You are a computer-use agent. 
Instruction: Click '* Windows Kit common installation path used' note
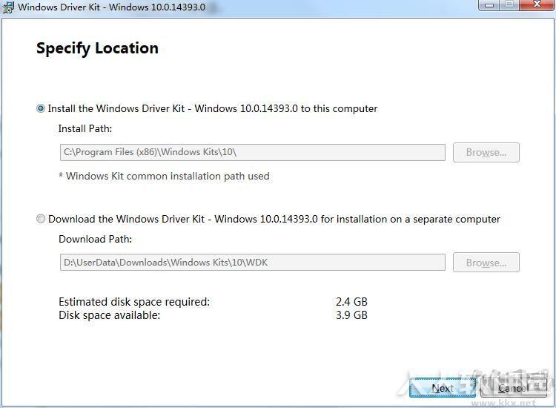click(x=164, y=177)
